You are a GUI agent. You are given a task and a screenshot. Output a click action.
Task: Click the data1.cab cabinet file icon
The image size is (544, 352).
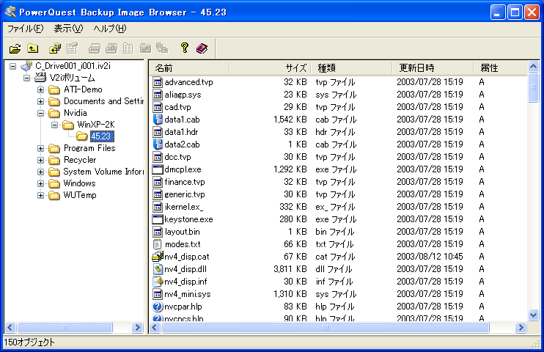tap(158, 120)
